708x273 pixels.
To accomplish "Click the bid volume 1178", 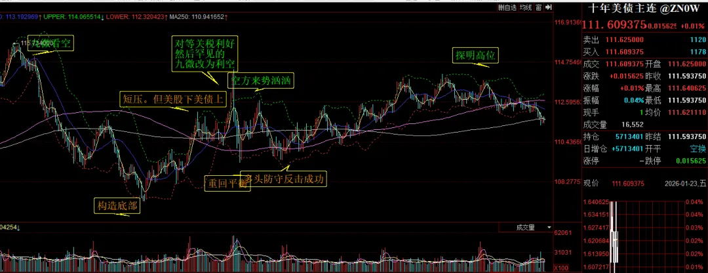I will pyautogui.click(x=698, y=52).
